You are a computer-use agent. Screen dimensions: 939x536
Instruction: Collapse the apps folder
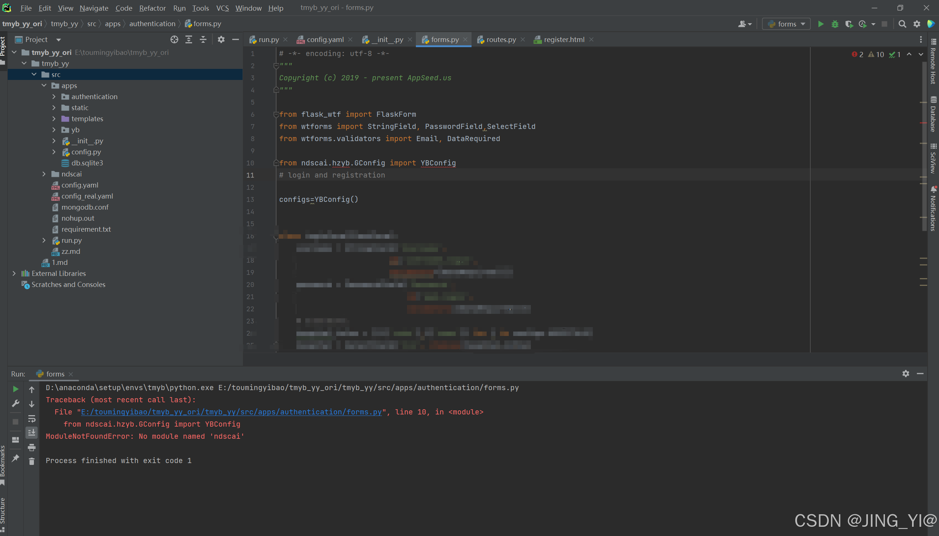(44, 85)
